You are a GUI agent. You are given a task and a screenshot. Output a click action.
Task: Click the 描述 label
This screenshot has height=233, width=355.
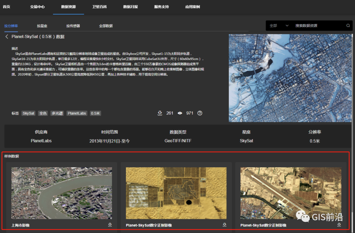click(x=15, y=48)
